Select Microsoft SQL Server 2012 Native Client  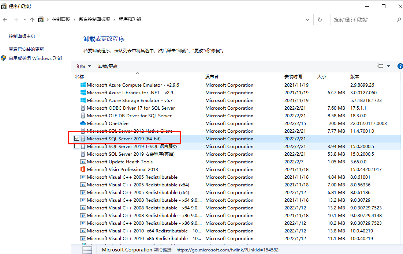coord(130,131)
